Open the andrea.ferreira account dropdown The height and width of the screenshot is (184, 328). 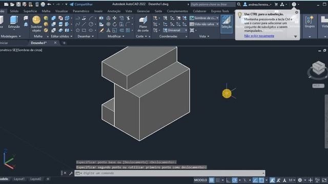point(258,4)
